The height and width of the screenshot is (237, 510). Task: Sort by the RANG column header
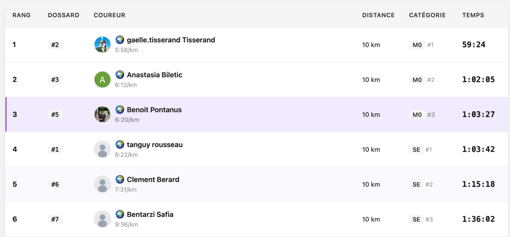pyautogui.click(x=22, y=15)
